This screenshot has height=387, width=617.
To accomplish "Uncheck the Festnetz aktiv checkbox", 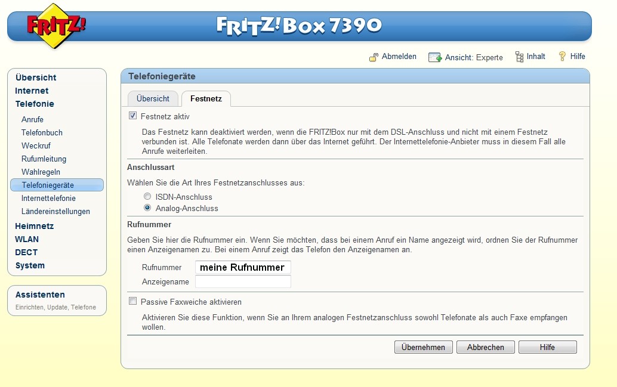I will (x=133, y=116).
